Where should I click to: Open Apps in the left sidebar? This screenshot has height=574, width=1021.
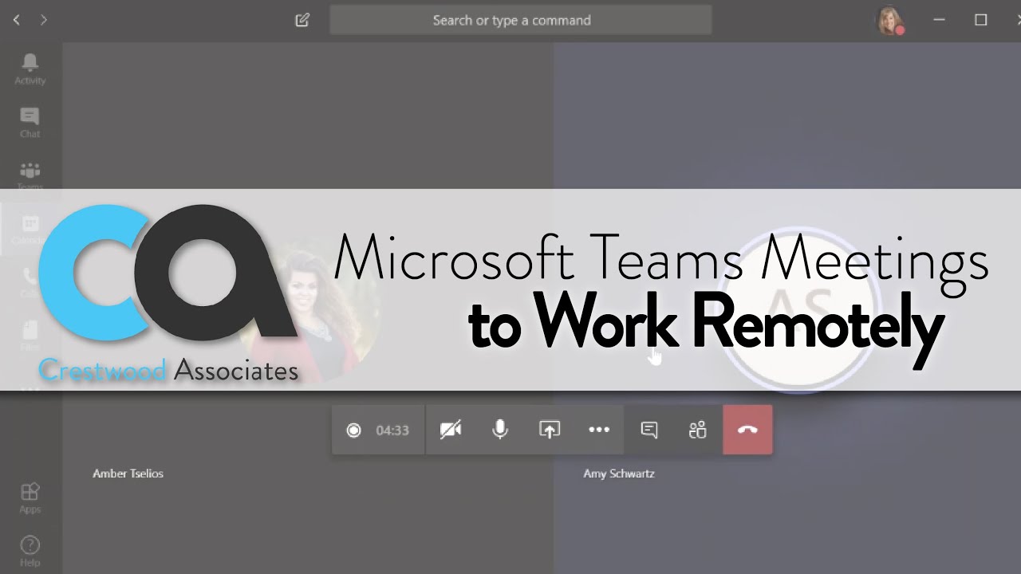[30, 498]
